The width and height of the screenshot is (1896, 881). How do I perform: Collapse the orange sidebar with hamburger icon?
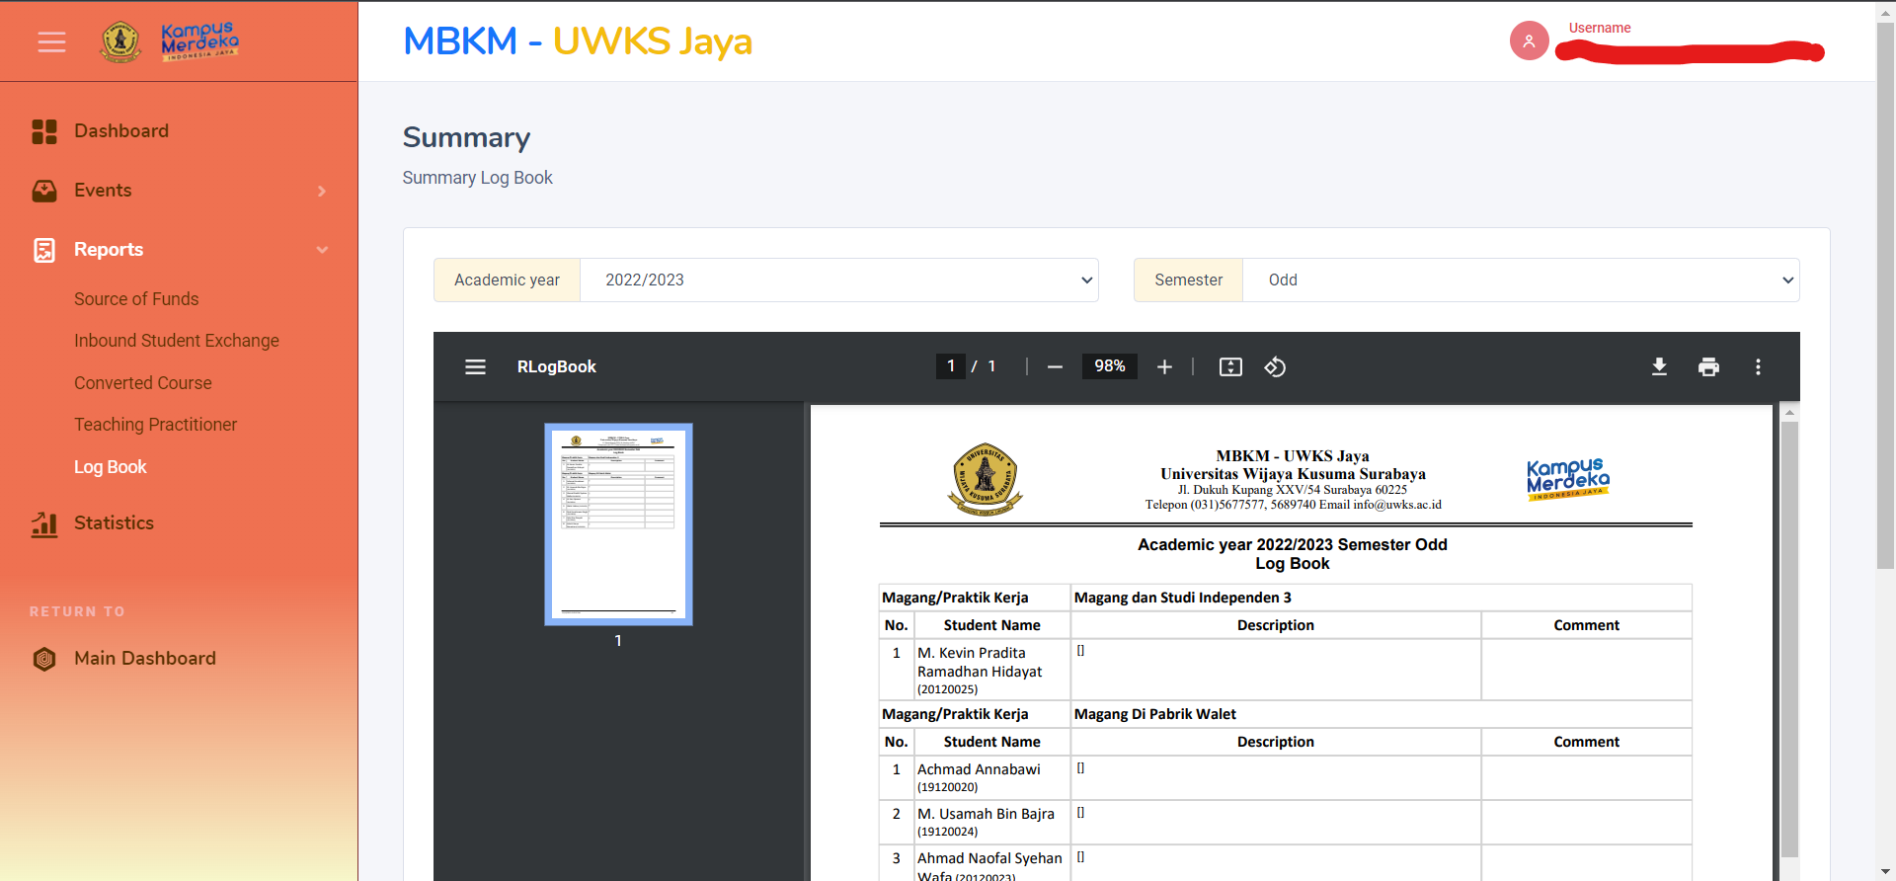[51, 41]
